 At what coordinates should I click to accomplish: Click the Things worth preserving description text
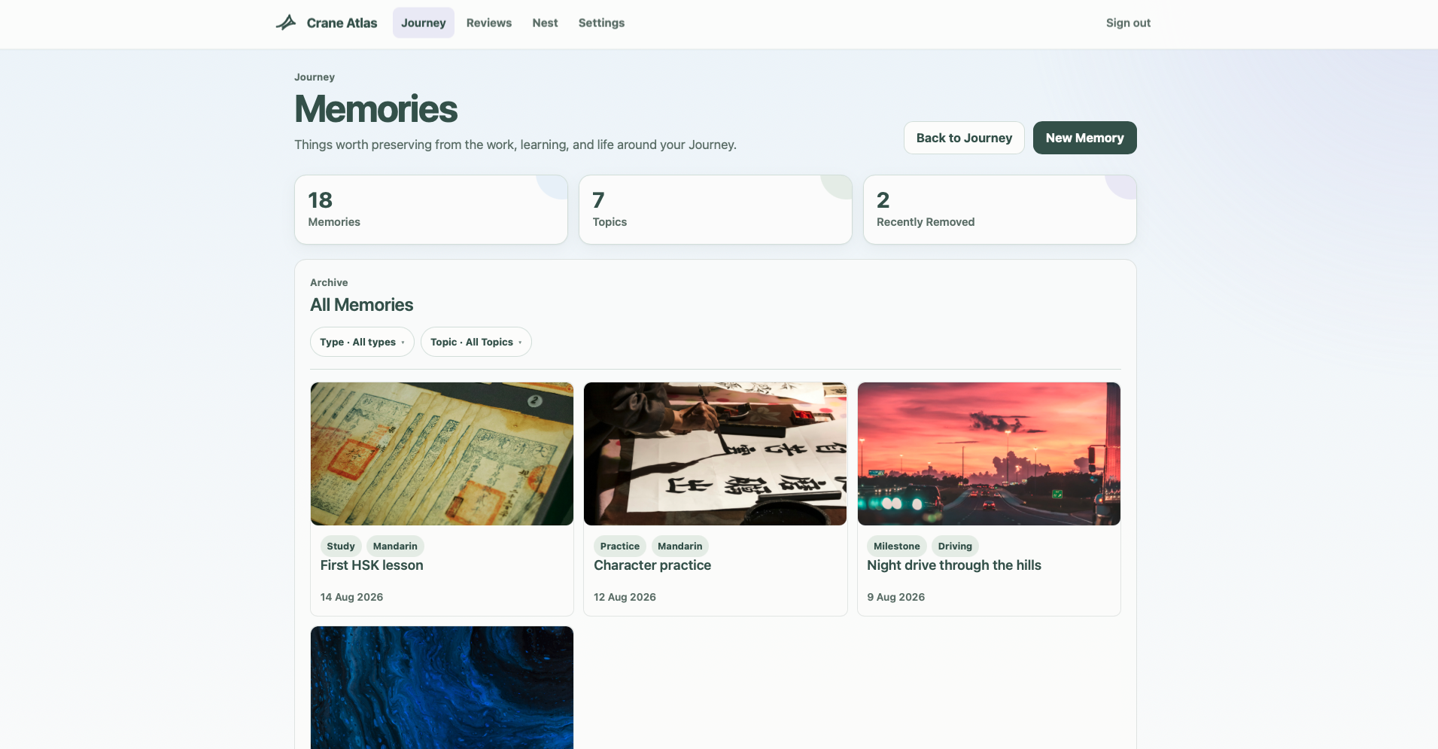click(515, 145)
